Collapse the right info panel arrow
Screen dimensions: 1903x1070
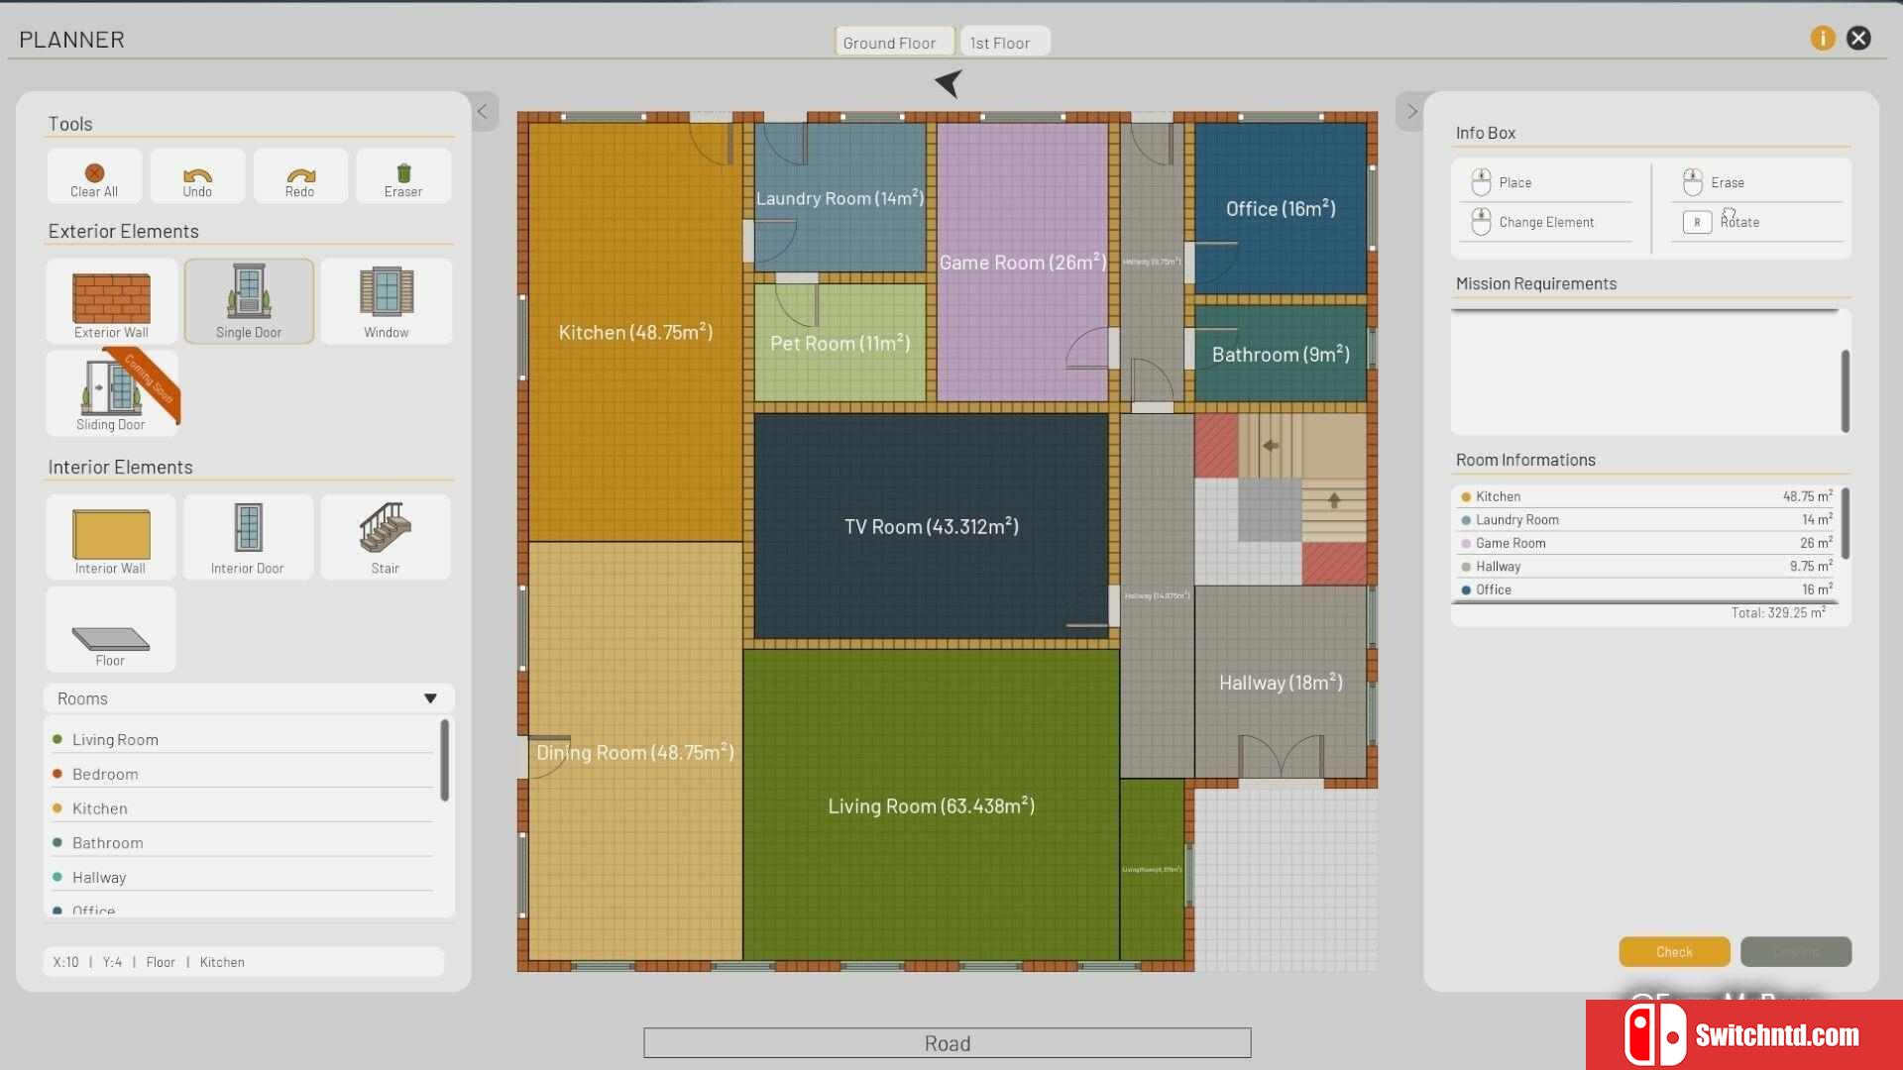pyautogui.click(x=1411, y=112)
